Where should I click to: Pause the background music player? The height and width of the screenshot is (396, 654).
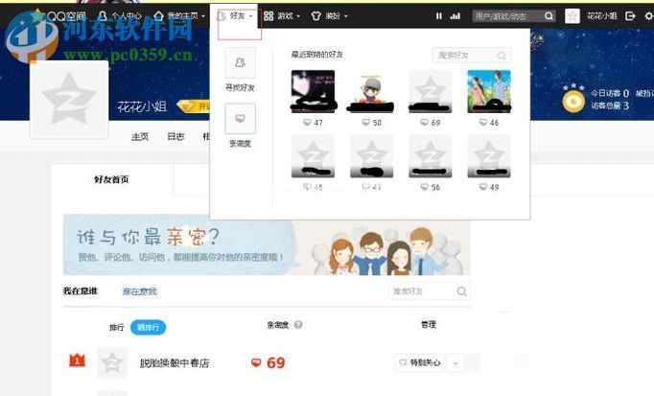coord(439,16)
